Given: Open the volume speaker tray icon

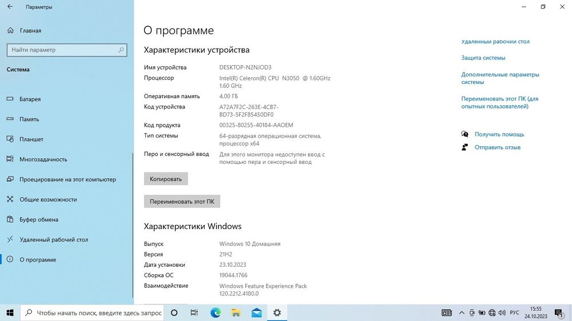Looking at the screenshot, I should (502, 312).
